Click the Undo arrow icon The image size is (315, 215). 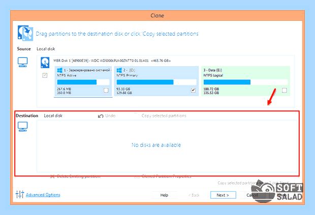[x=101, y=116]
